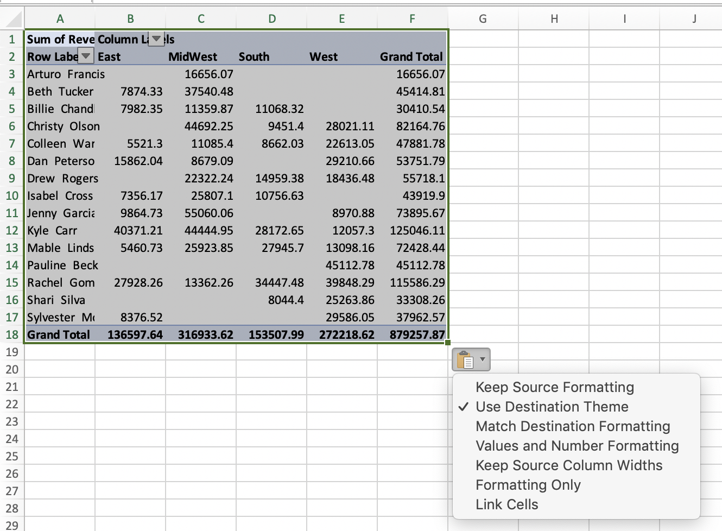
Task: Select row 18 header
Action: 12,334
